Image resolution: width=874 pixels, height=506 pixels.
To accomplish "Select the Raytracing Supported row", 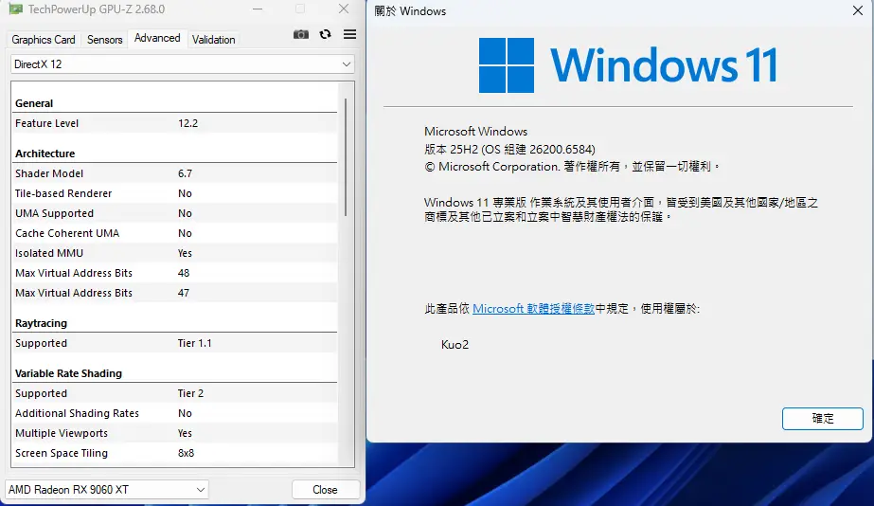I will pos(175,343).
